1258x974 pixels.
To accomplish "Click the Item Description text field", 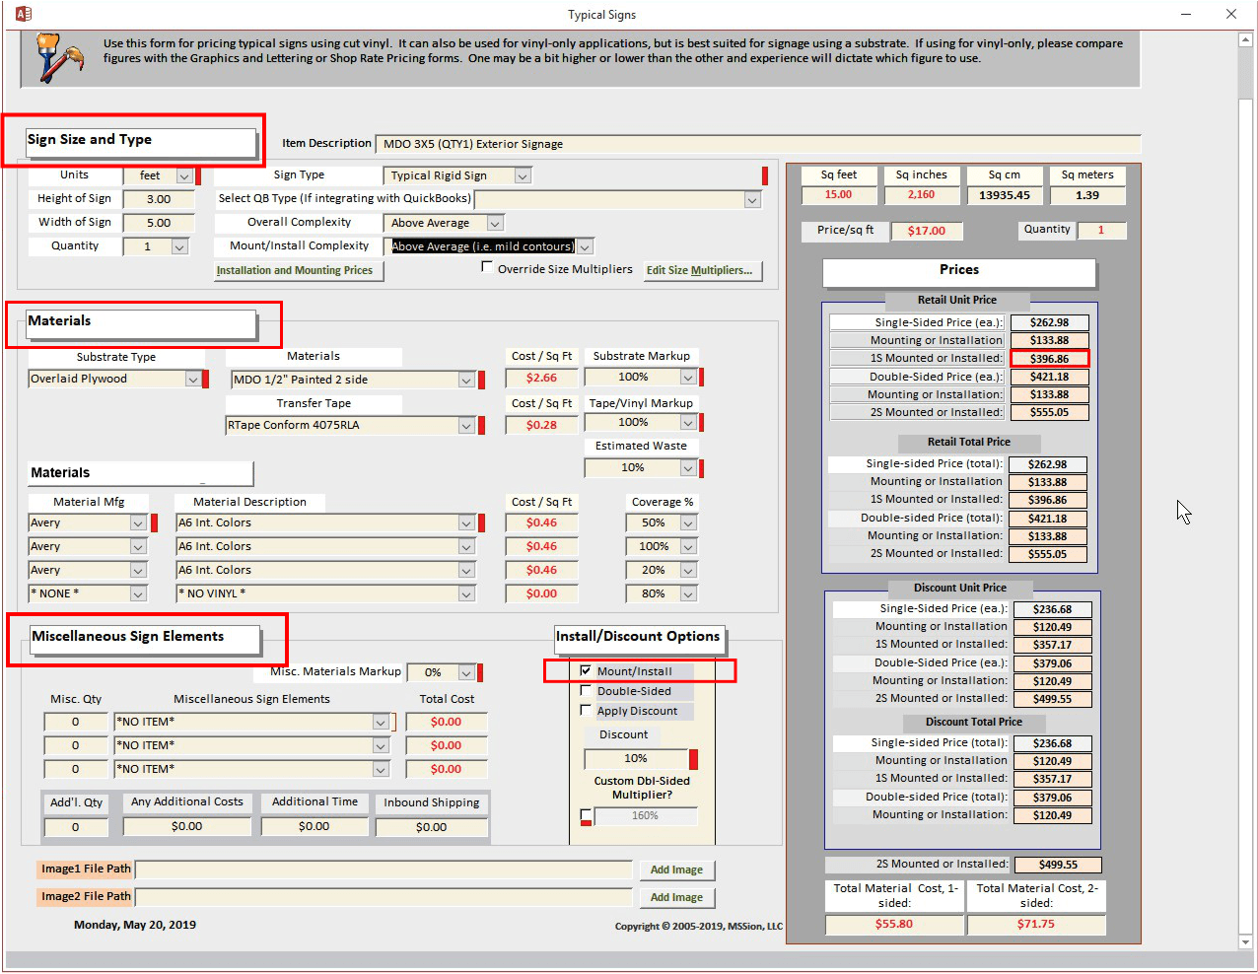I will tap(757, 144).
